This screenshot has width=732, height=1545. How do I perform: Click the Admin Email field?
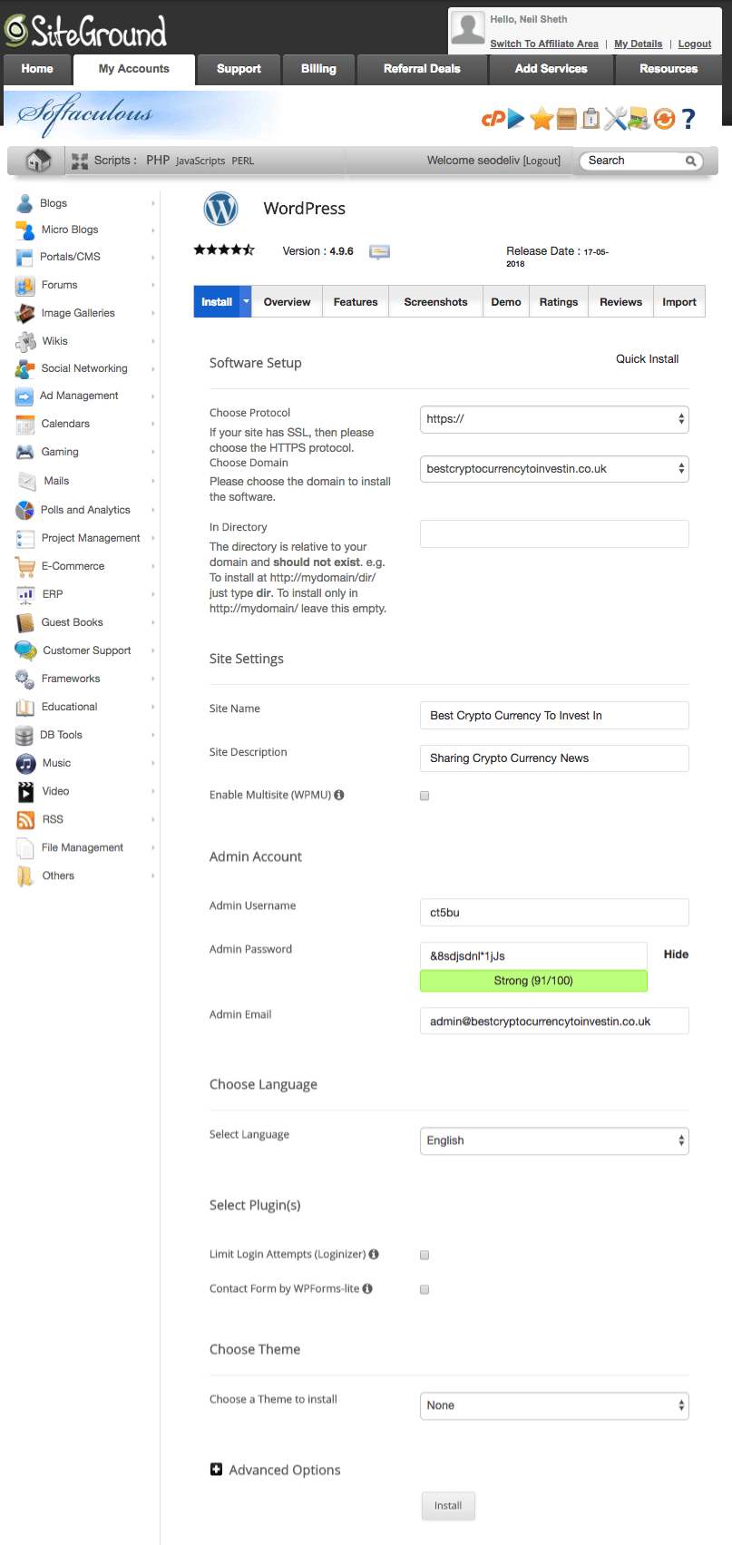[x=554, y=1021]
